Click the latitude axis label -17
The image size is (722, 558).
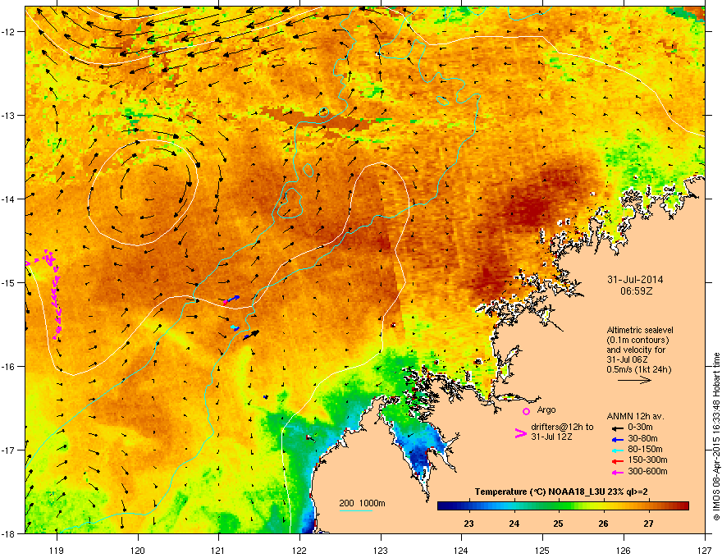(x=9, y=450)
